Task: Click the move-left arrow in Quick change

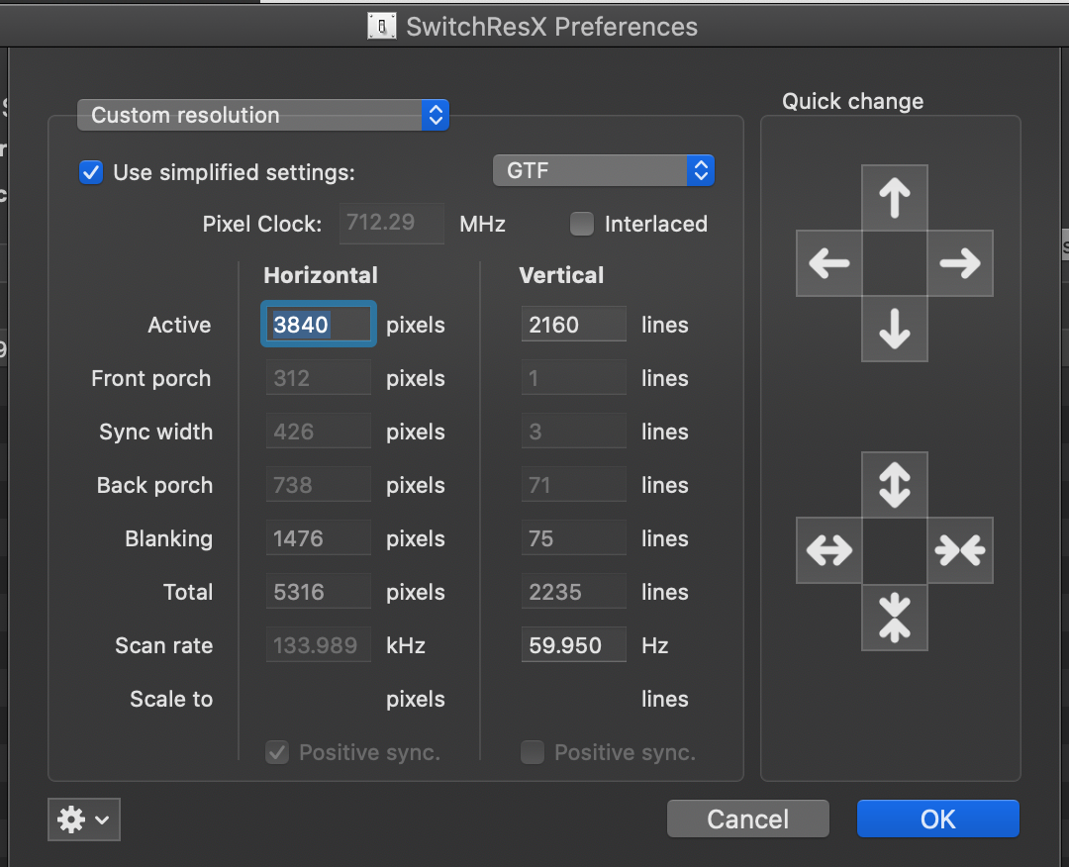Action: click(828, 263)
